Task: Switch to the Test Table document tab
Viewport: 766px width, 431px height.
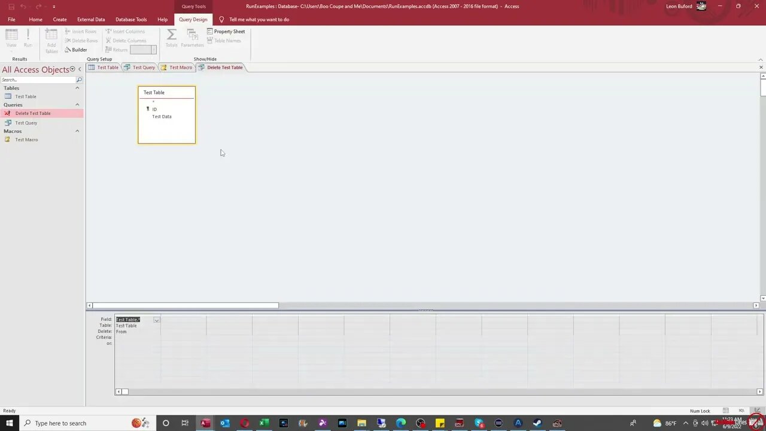Action: (104, 68)
